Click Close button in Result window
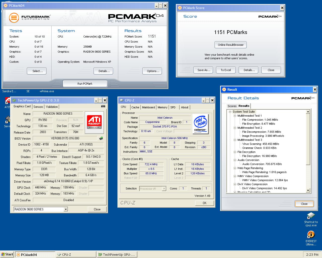322x258 pixels. click(x=304, y=204)
